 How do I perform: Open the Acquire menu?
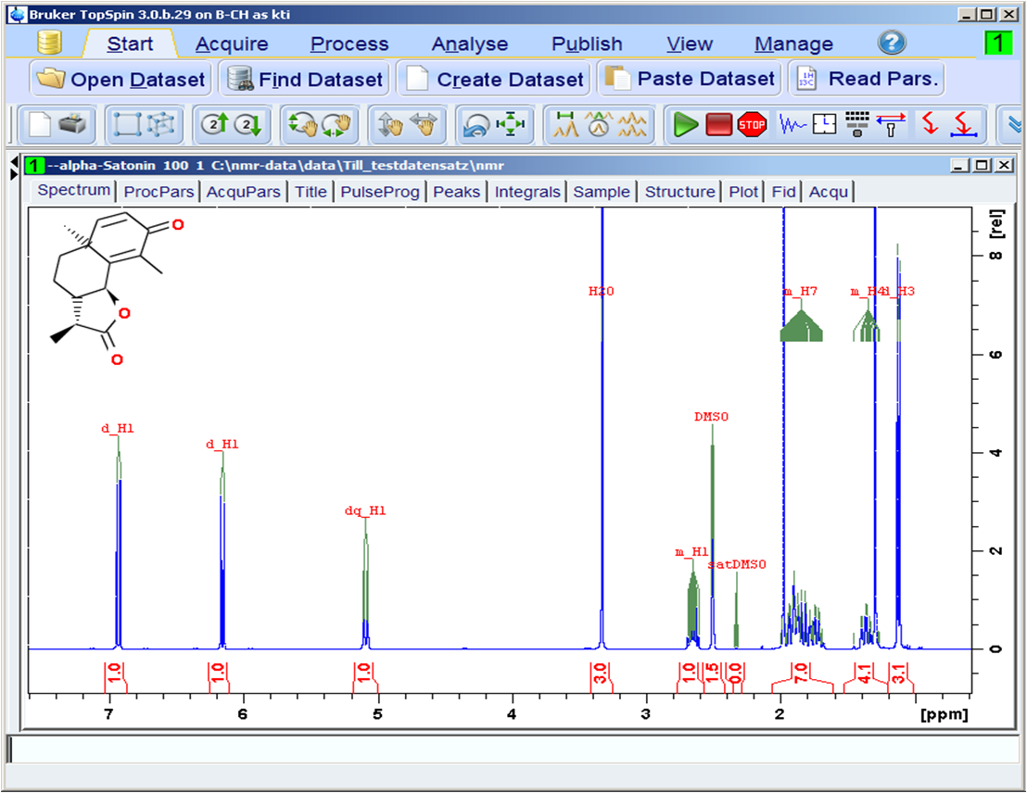point(231,43)
